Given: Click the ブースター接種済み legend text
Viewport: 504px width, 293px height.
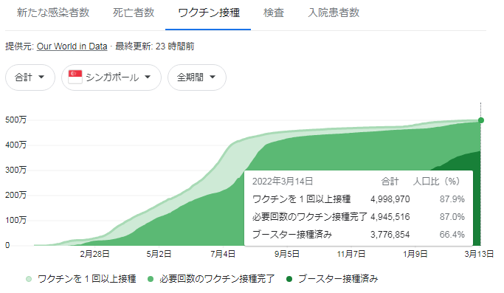Looking at the screenshot, I should 338,279.
